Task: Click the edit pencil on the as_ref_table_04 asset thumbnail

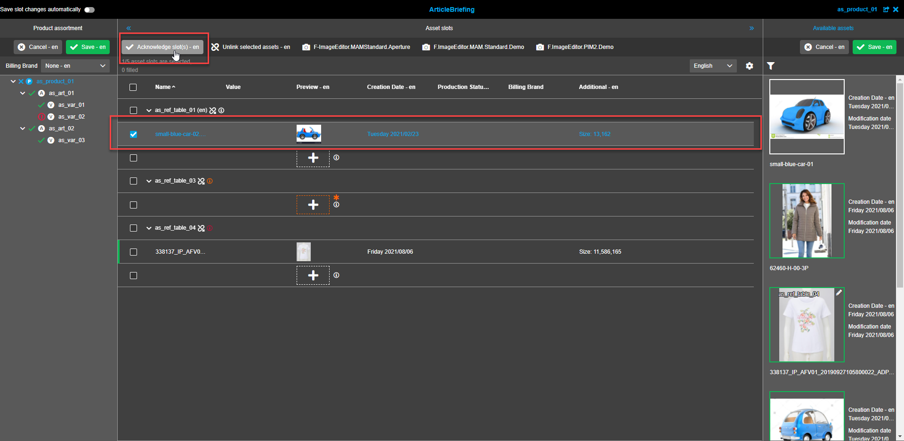Action: pyautogui.click(x=839, y=292)
